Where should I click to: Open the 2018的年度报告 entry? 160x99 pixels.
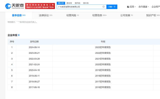click(x=103, y=76)
